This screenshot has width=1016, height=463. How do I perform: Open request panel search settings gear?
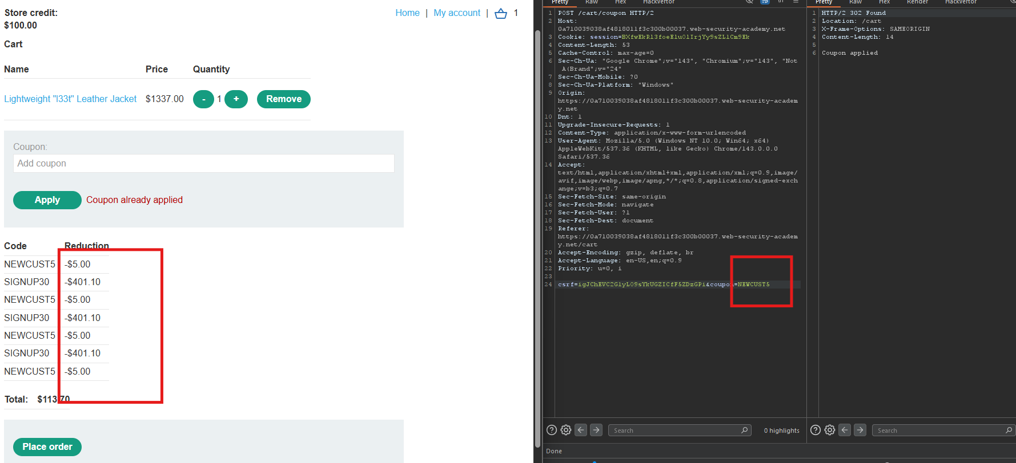pyautogui.click(x=566, y=430)
